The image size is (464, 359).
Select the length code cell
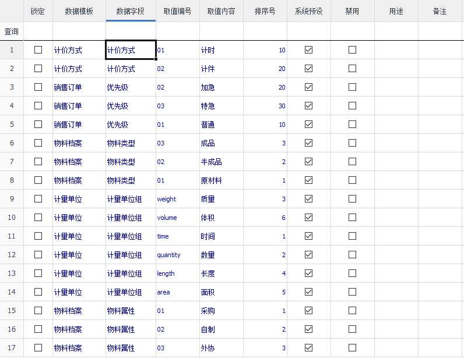178,273
